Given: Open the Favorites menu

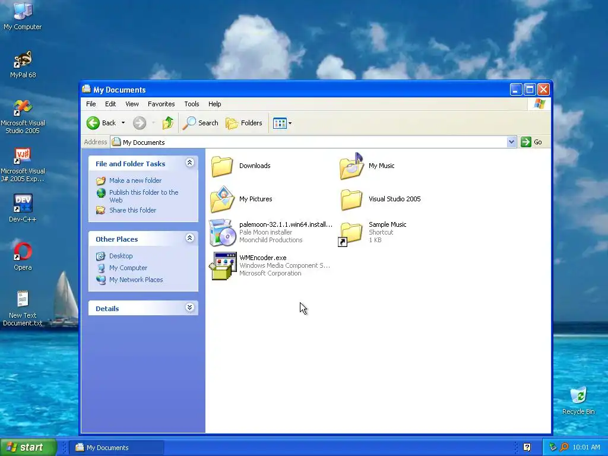Looking at the screenshot, I should point(161,104).
